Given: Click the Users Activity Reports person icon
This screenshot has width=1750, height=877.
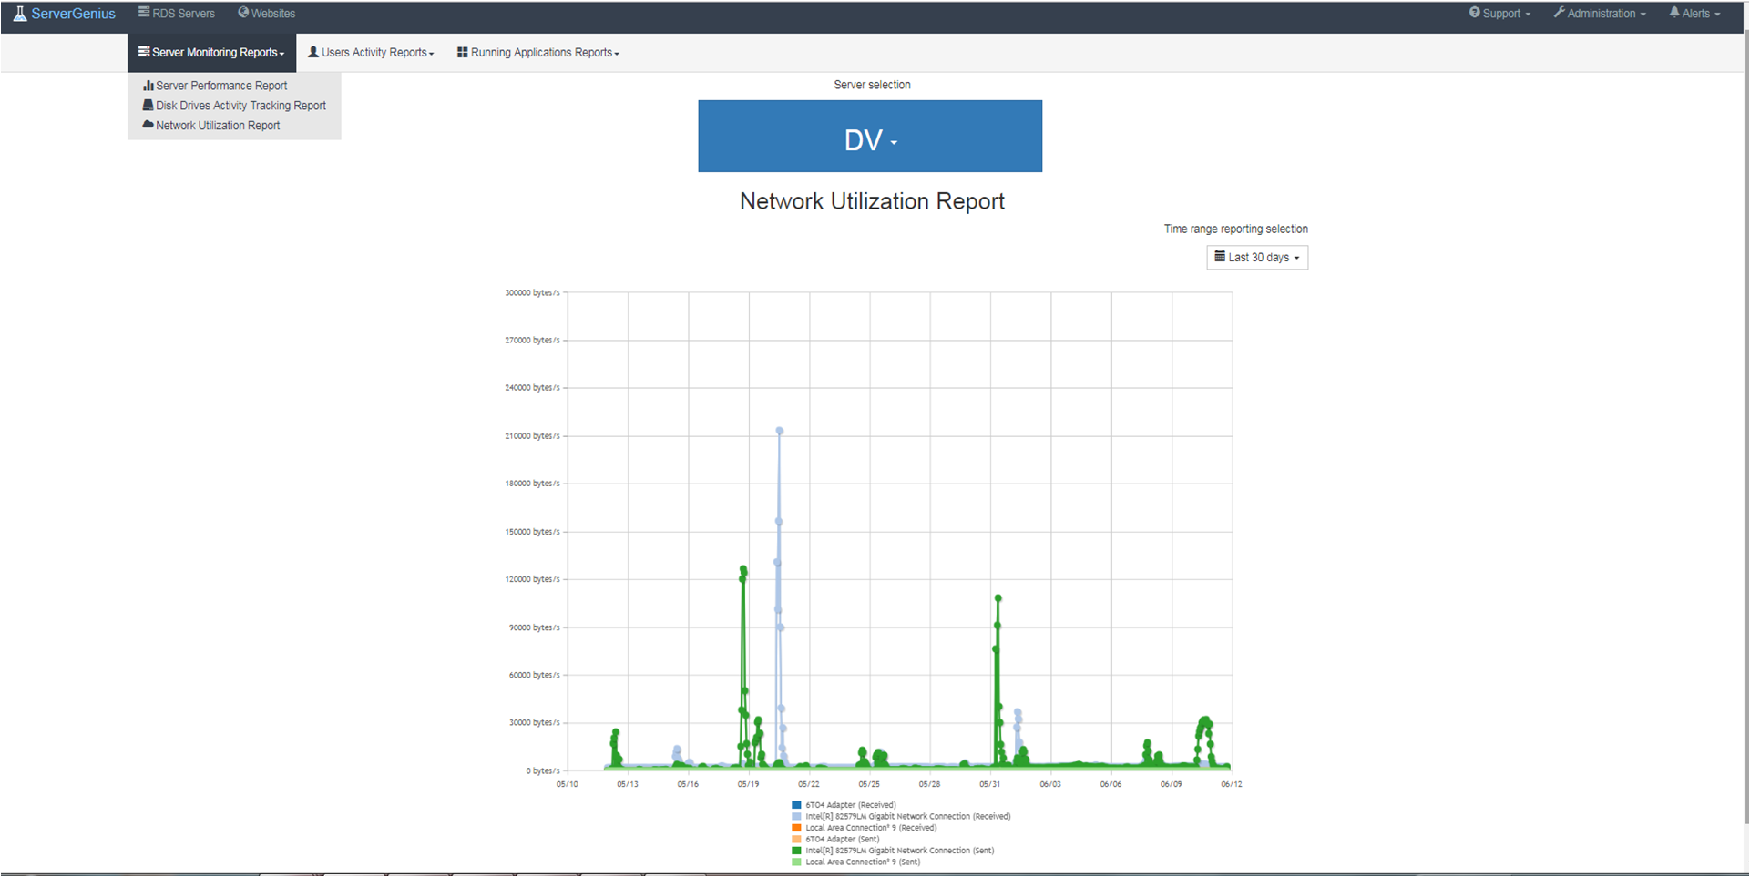Looking at the screenshot, I should (313, 52).
